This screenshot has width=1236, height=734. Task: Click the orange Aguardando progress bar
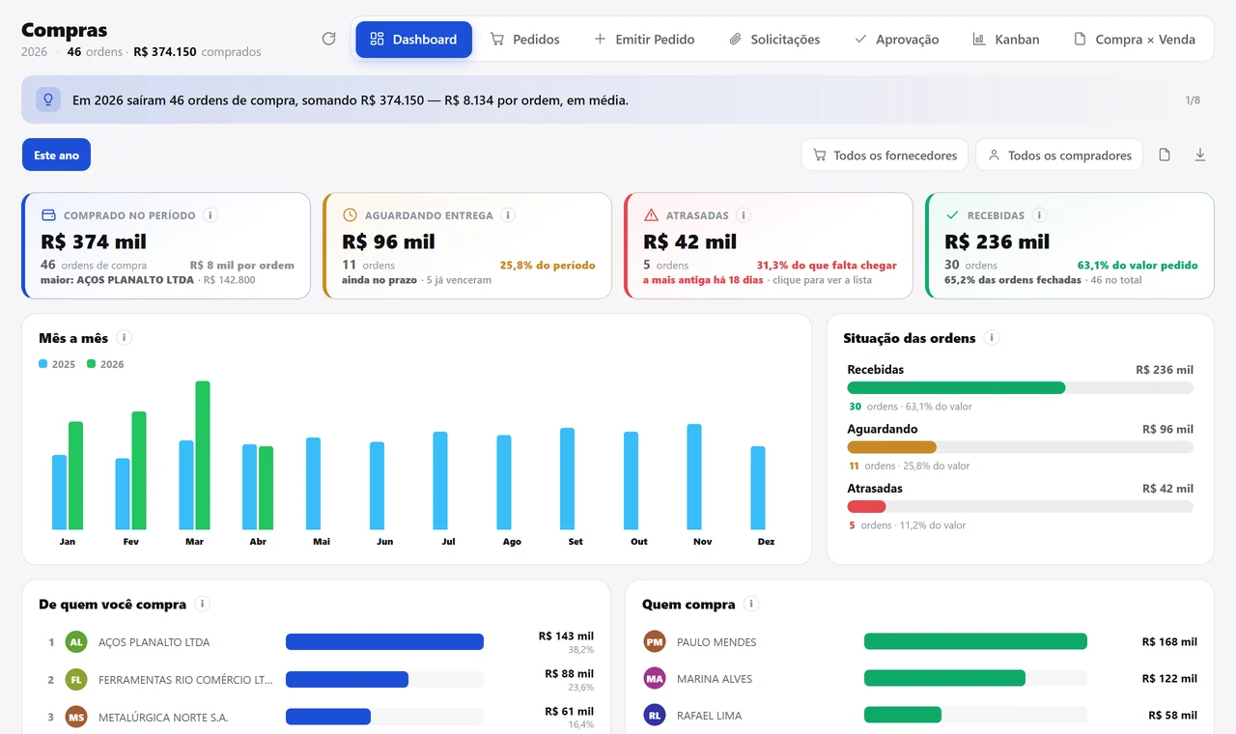tap(892, 447)
